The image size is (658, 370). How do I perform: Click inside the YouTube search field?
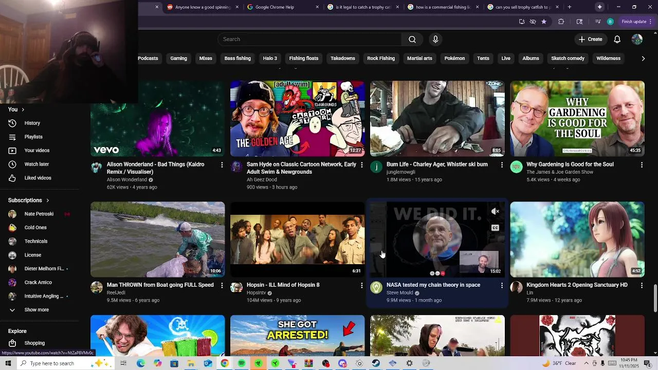pos(310,40)
